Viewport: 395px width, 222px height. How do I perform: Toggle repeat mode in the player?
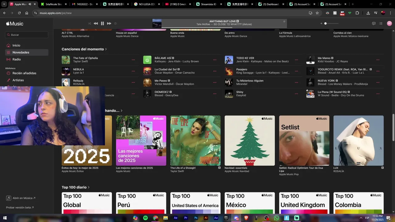115,23
